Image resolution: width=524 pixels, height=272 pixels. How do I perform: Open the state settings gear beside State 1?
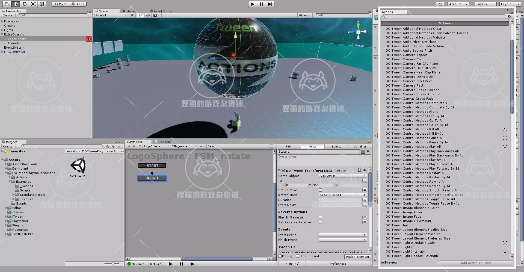(x=368, y=152)
